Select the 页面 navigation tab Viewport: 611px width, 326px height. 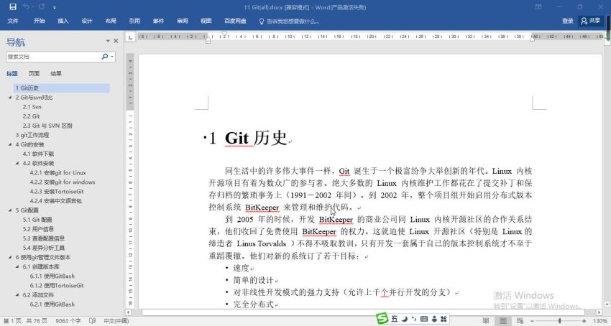(34, 74)
